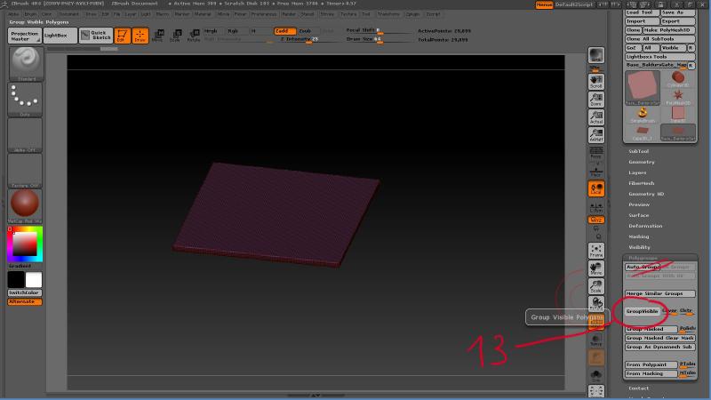
Task: Click the SwitchColor button
Action: click(x=25, y=293)
